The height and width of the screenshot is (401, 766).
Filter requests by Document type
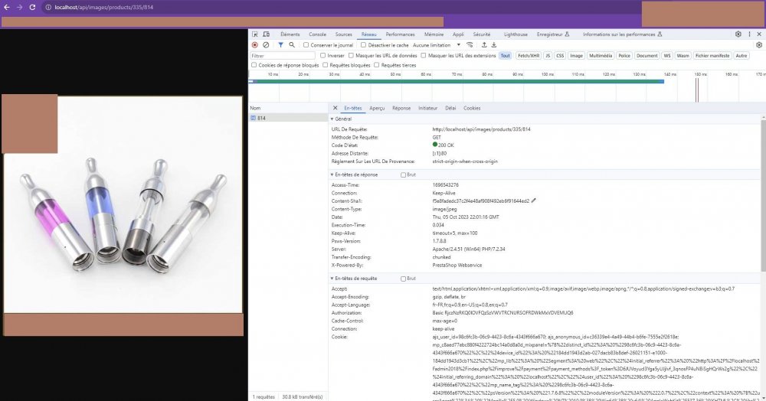pyautogui.click(x=647, y=56)
